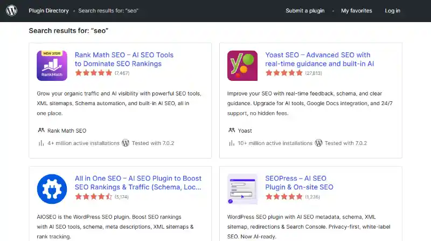431x241 pixels.
Task: Go to Plugin Directory home
Action: [x=48, y=11]
